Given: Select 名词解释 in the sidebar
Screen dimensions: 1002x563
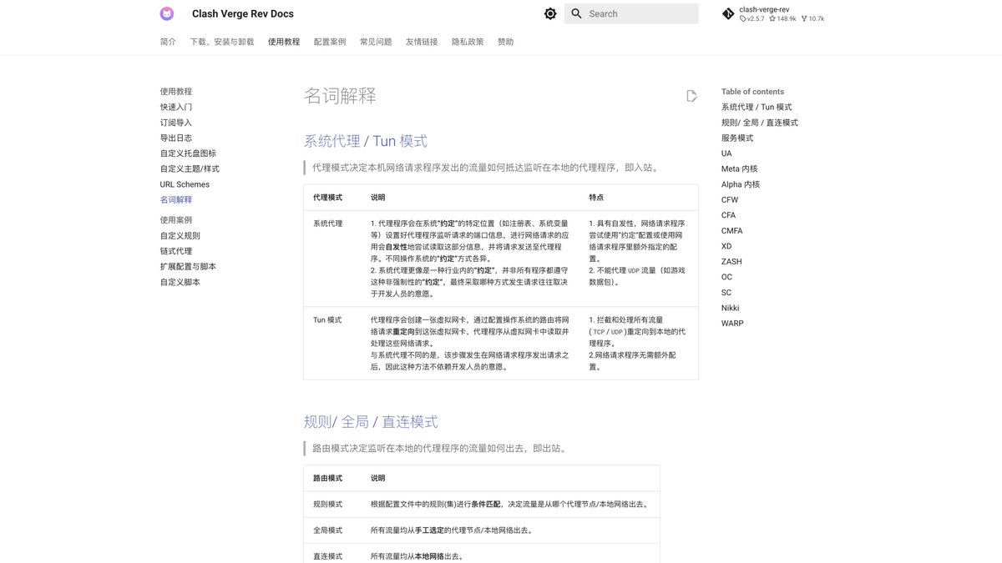Looking at the screenshot, I should [176, 199].
